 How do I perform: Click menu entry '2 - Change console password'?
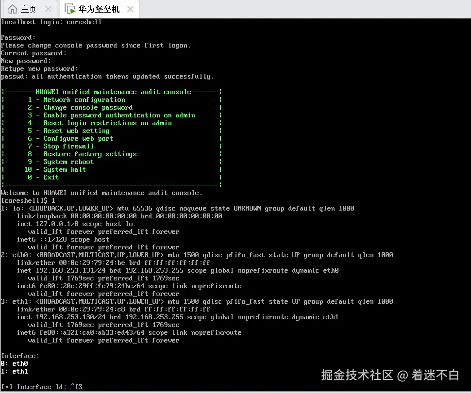(x=80, y=108)
